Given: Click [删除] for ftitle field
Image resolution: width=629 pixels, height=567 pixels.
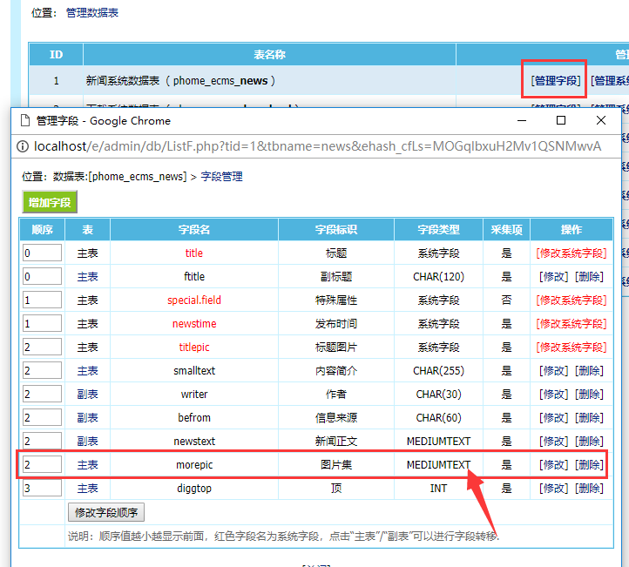Looking at the screenshot, I should point(589,277).
